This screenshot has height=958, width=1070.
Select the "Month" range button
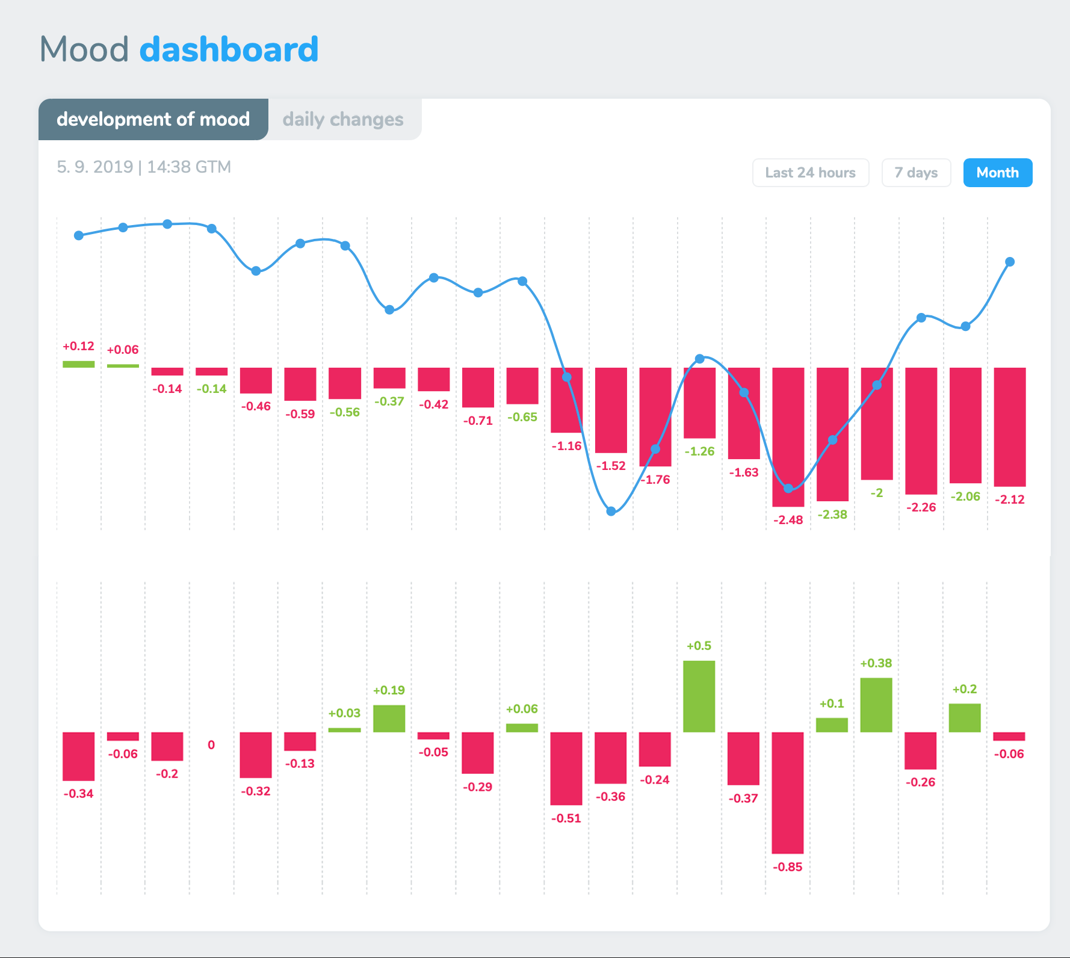point(997,173)
